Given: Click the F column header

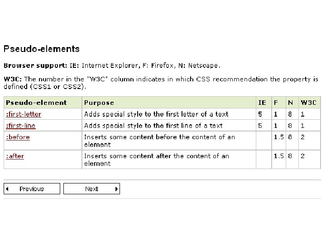Looking at the screenshot, I should (x=278, y=103).
